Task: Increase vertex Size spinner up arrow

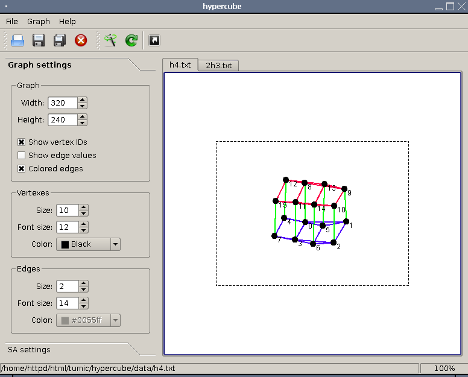Action: coord(84,207)
